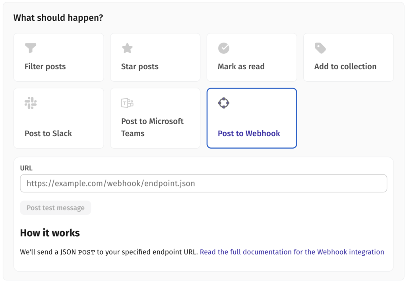
Task: Click the webhook circle icon
Action: tap(224, 103)
